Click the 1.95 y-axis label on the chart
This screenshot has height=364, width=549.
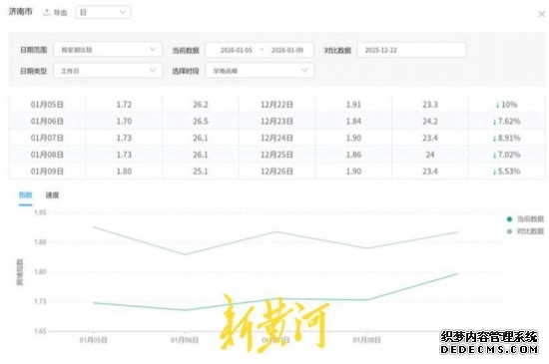tap(40, 212)
